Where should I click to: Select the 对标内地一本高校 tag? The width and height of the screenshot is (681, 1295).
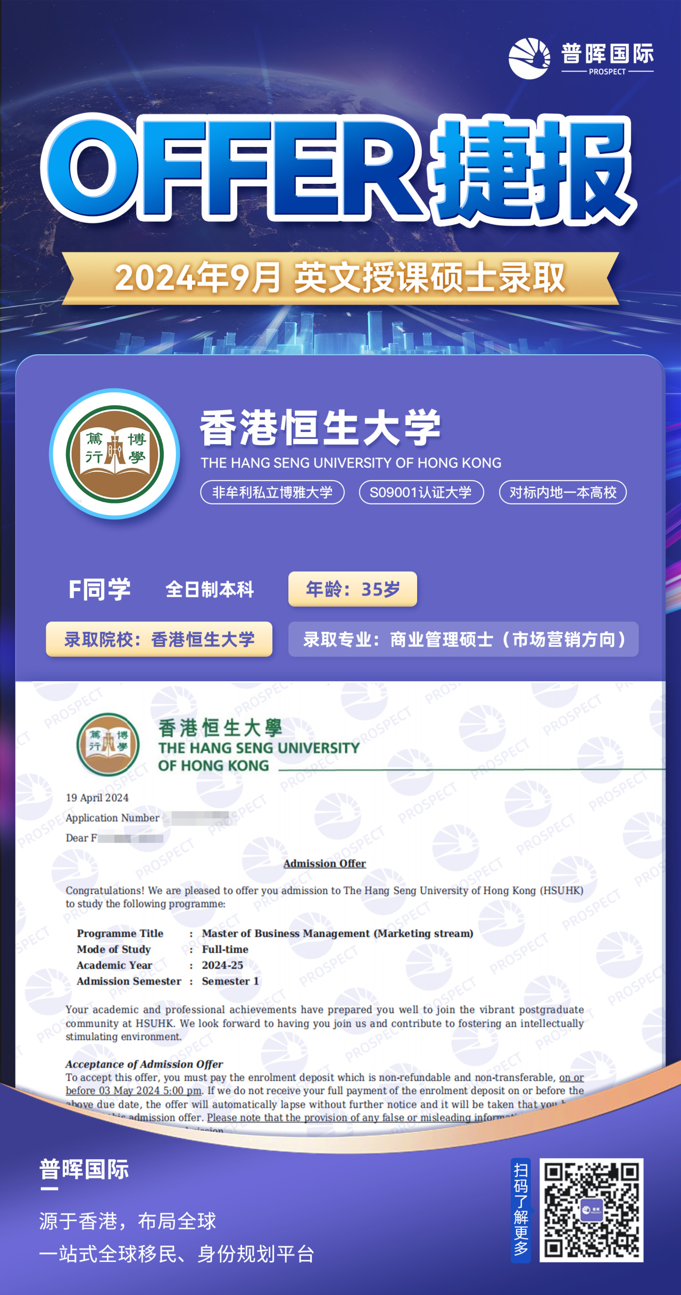click(563, 492)
